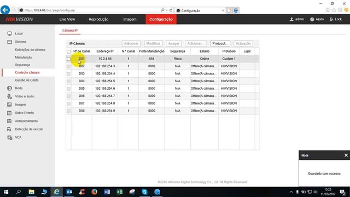Click the first Adicionar button

click(x=131, y=43)
